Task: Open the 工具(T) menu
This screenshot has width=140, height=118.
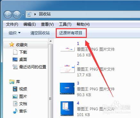Action: [65, 24]
